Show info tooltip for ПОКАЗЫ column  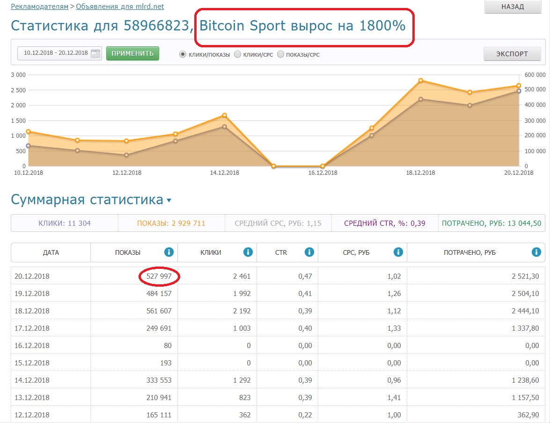169,252
